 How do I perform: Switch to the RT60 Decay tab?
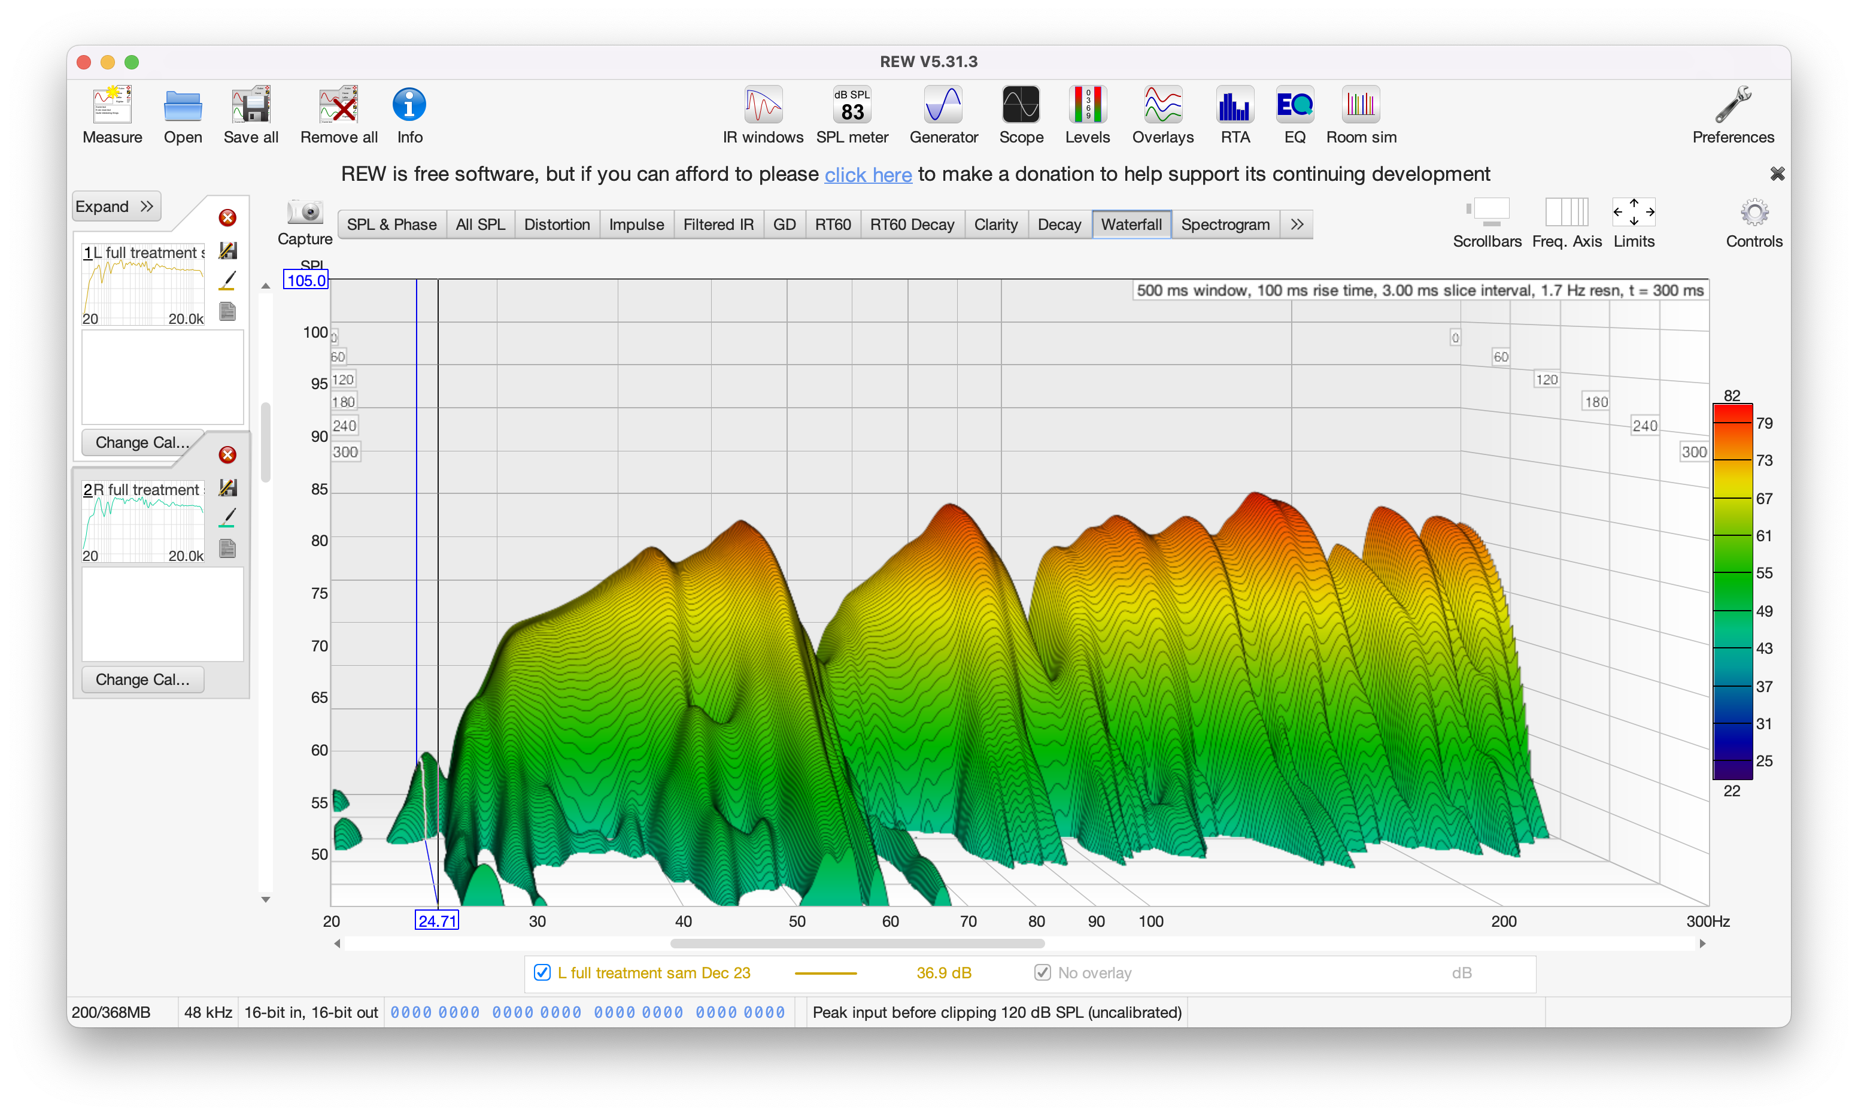pos(912,224)
